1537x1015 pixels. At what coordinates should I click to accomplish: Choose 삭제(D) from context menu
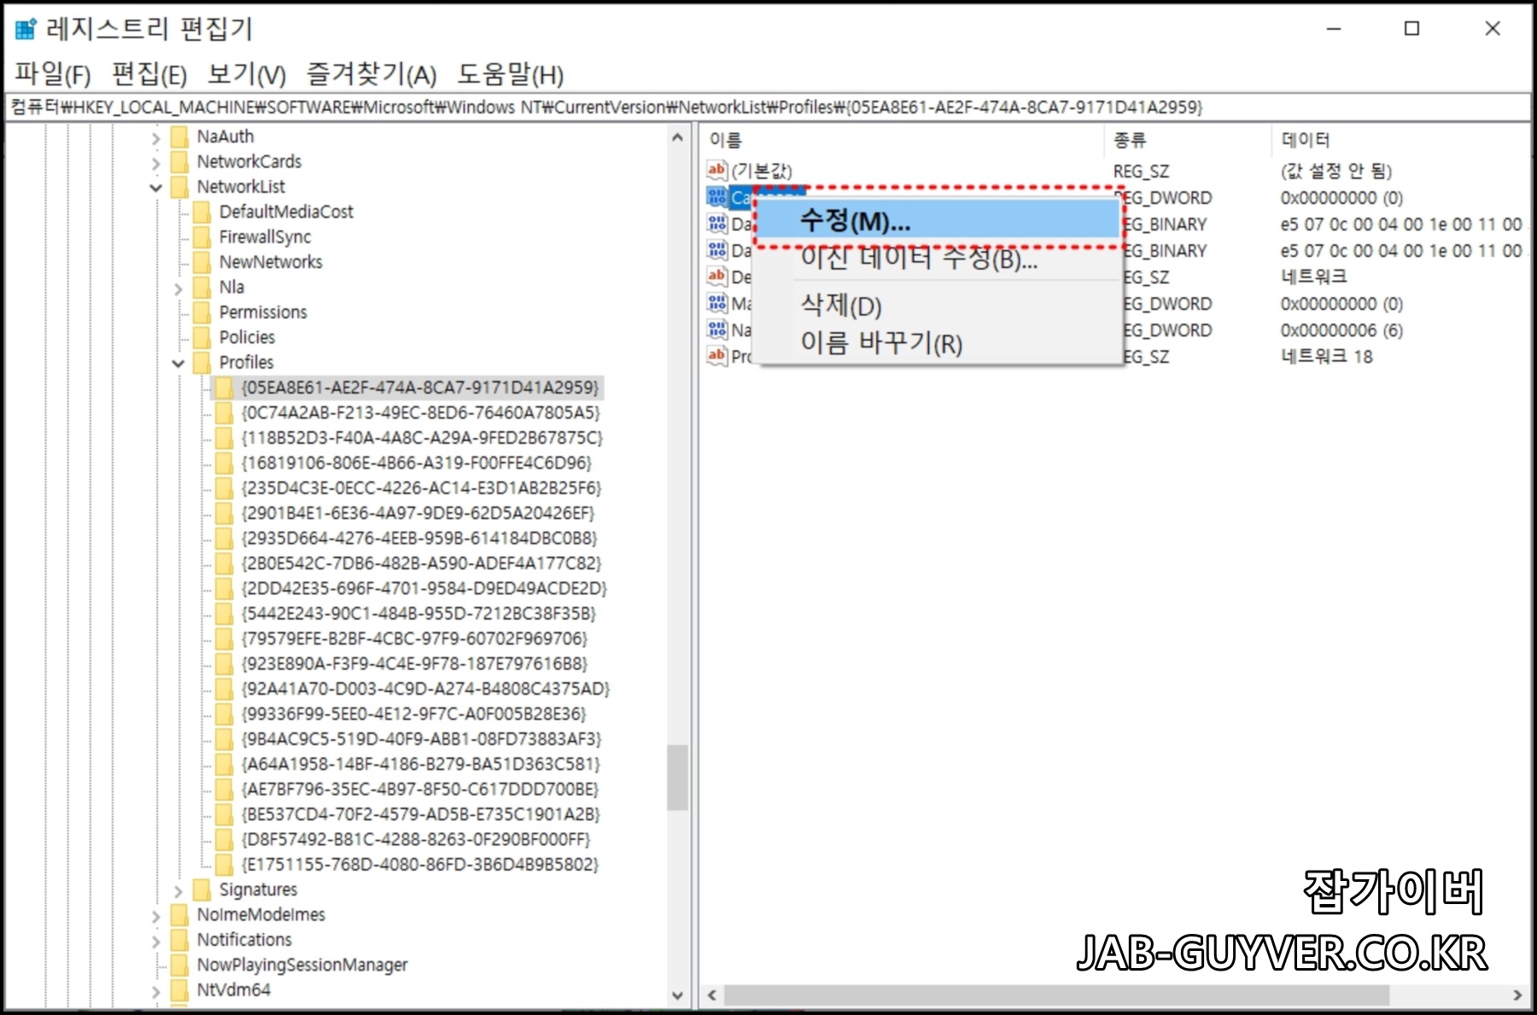(x=938, y=305)
